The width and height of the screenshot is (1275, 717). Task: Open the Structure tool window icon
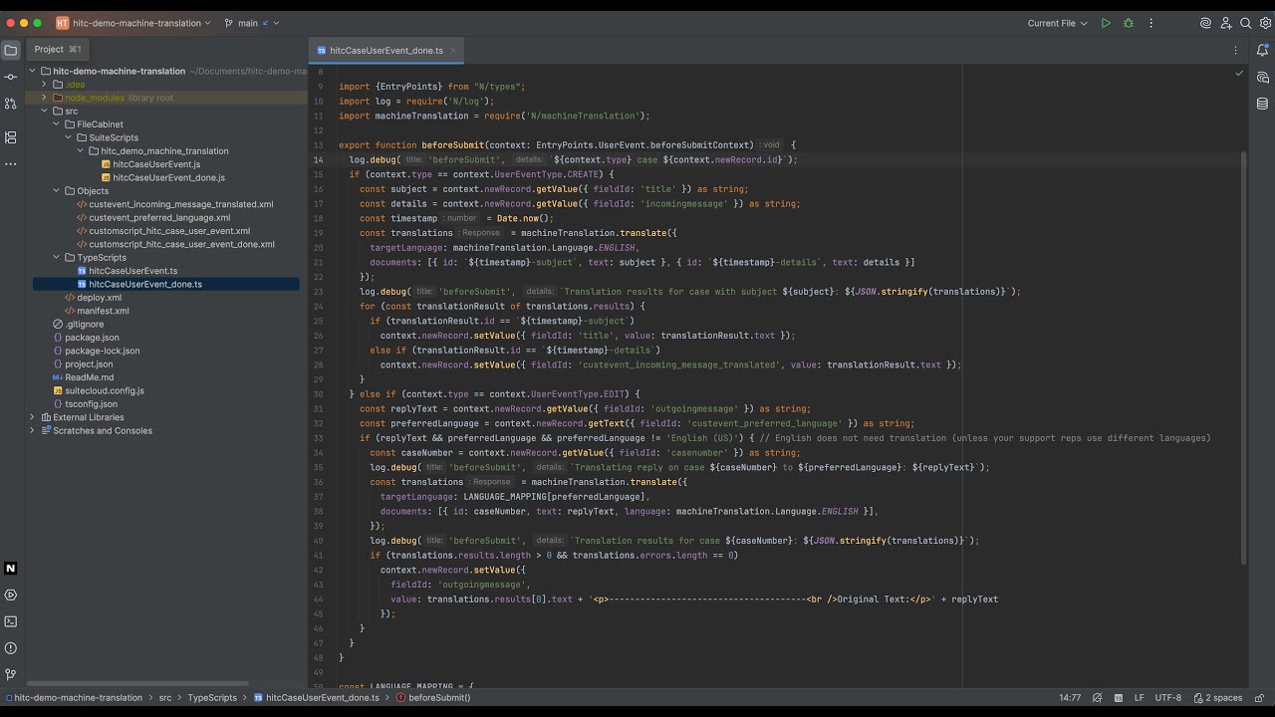pos(11,137)
